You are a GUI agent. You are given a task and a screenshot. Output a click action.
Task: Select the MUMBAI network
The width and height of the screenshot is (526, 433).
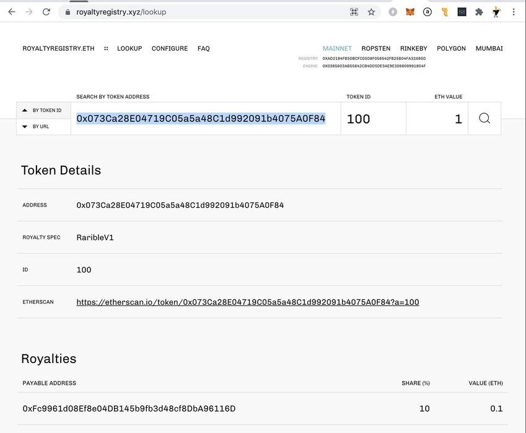pyautogui.click(x=489, y=48)
